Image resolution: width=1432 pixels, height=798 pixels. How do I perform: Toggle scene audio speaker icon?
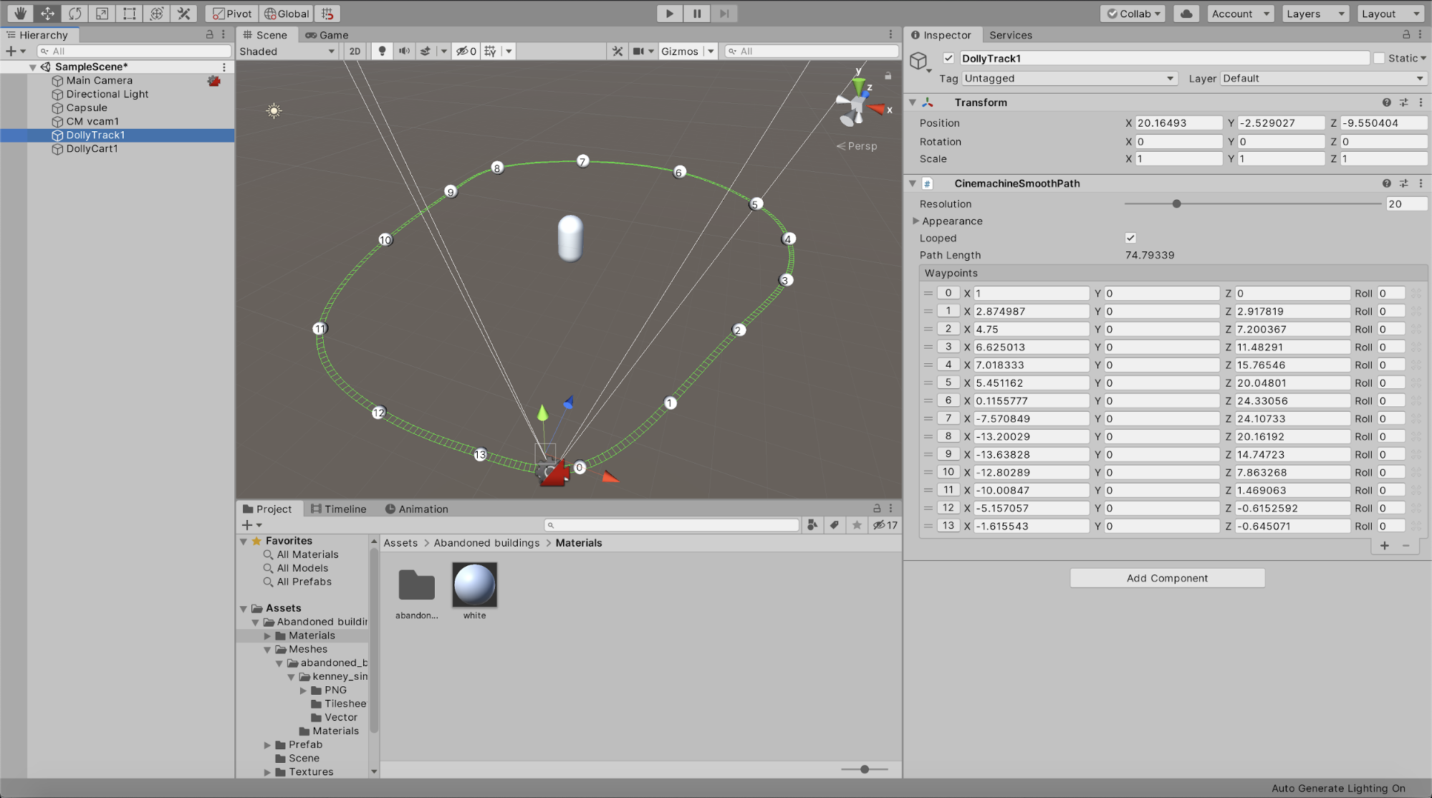pos(404,51)
